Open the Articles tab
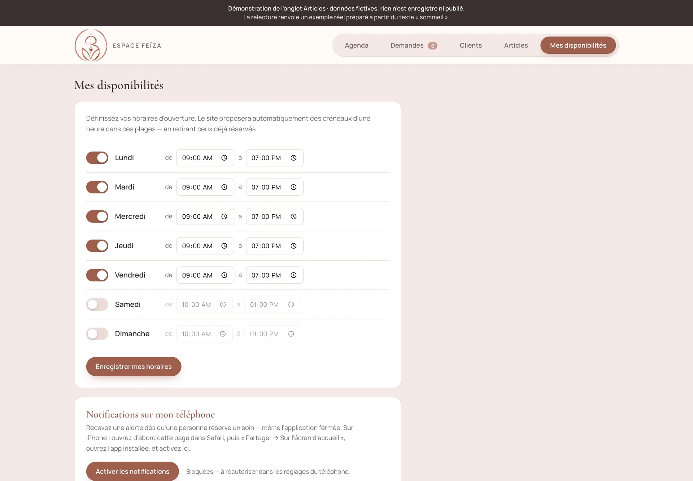Screen dimensions: 693x481 click(516, 45)
